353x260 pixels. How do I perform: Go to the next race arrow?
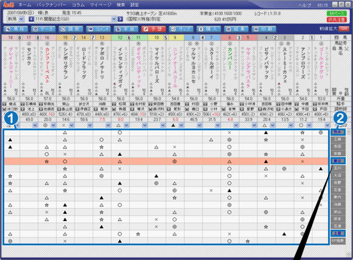[x=121, y=19]
